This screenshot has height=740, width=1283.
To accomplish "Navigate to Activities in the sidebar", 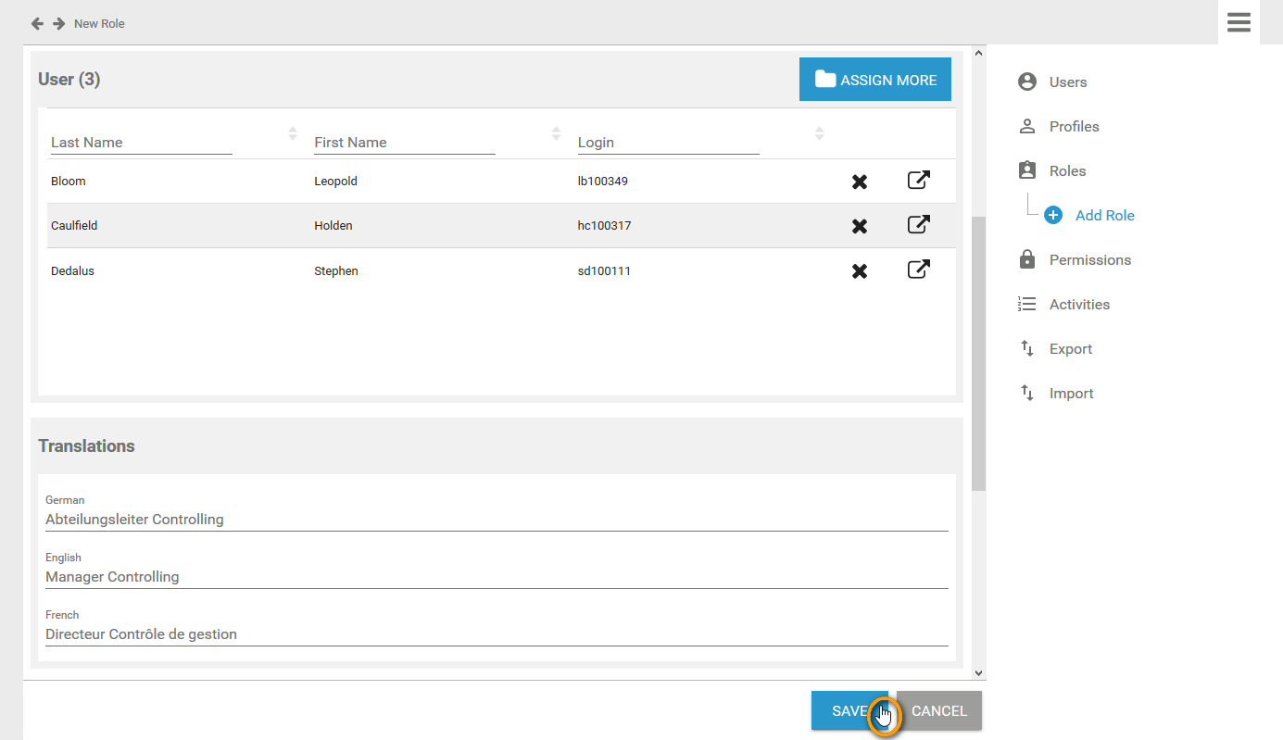I will (x=1078, y=305).
